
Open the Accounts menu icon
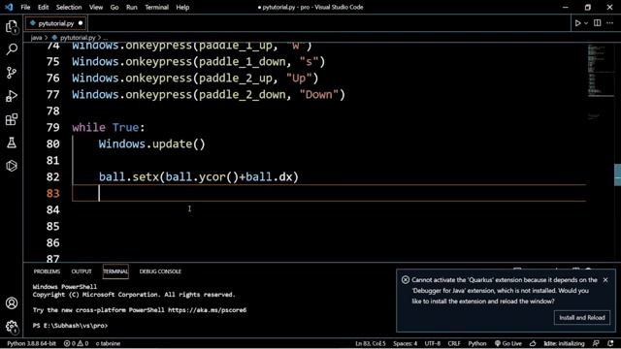pyautogui.click(x=12, y=303)
